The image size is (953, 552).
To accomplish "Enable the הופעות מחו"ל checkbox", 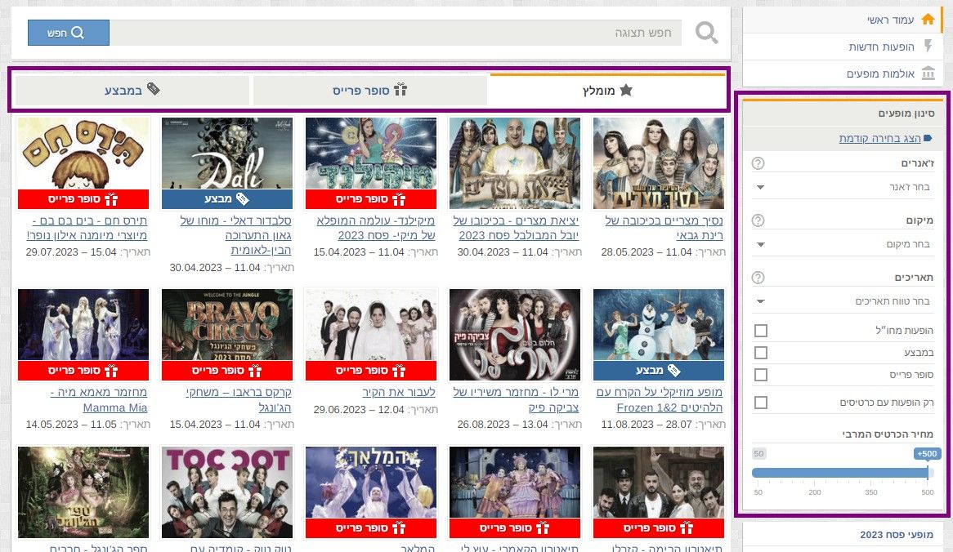I will (x=761, y=331).
